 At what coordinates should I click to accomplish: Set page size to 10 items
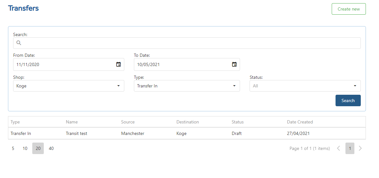pyautogui.click(x=25, y=148)
